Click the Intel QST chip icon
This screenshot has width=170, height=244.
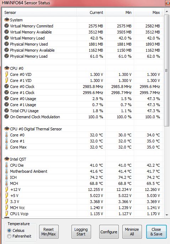point(7,159)
